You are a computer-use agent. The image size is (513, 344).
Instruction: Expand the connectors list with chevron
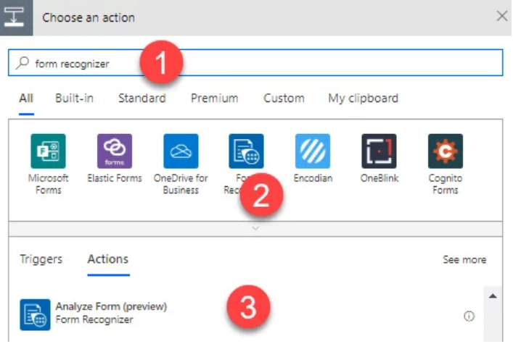pyautogui.click(x=255, y=229)
